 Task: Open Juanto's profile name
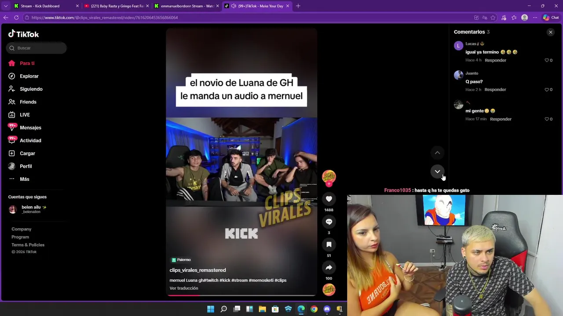tap(472, 73)
